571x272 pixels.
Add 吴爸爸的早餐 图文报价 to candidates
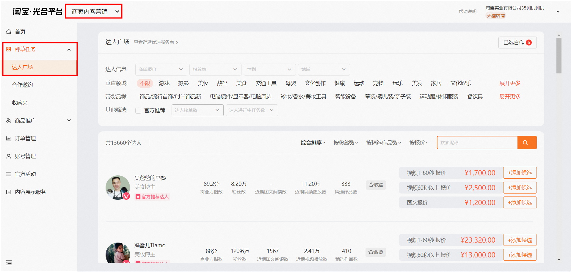pos(520,202)
